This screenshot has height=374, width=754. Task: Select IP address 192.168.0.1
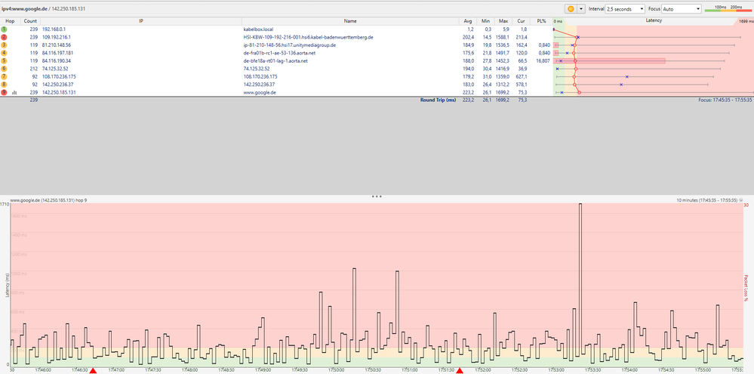[54, 29]
